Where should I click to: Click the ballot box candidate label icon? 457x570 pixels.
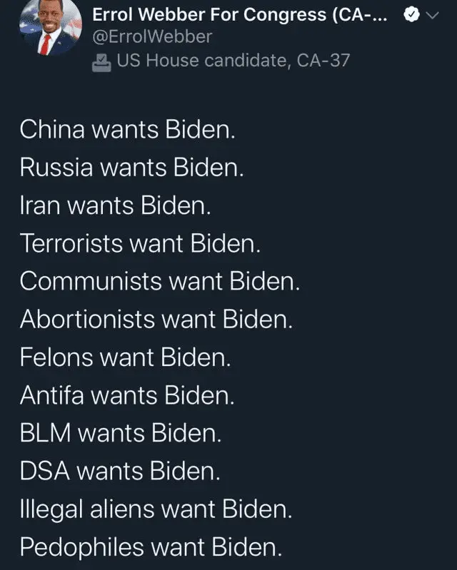click(101, 62)
